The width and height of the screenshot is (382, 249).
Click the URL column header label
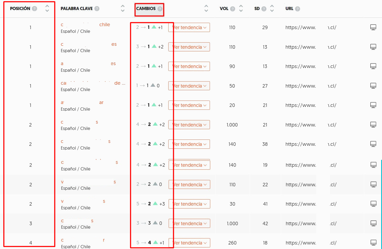[289, 8]
